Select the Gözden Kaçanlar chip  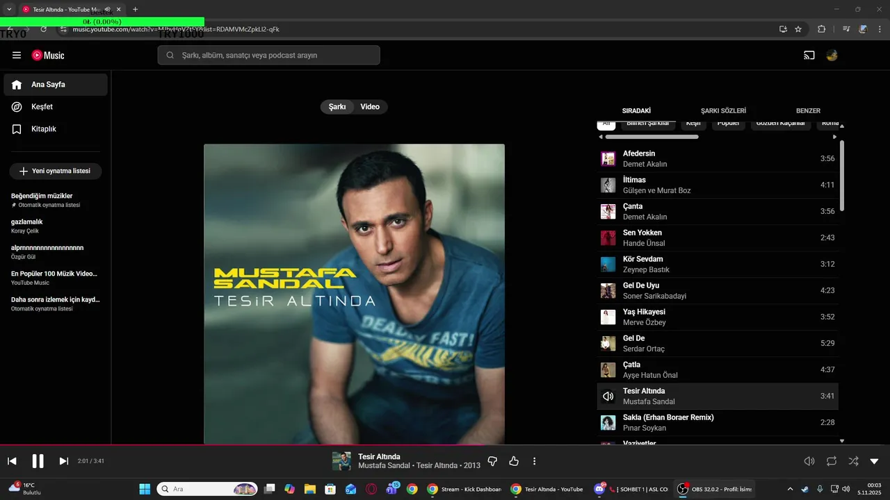coord(780,124)
